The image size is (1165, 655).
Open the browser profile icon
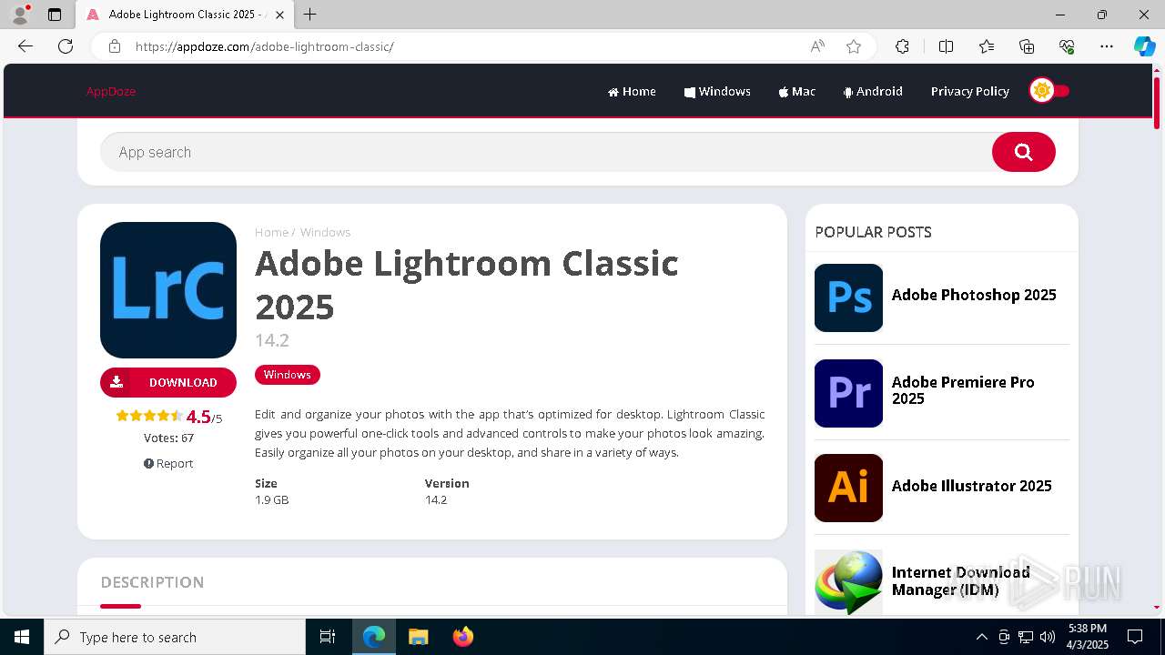pos(19,15)
